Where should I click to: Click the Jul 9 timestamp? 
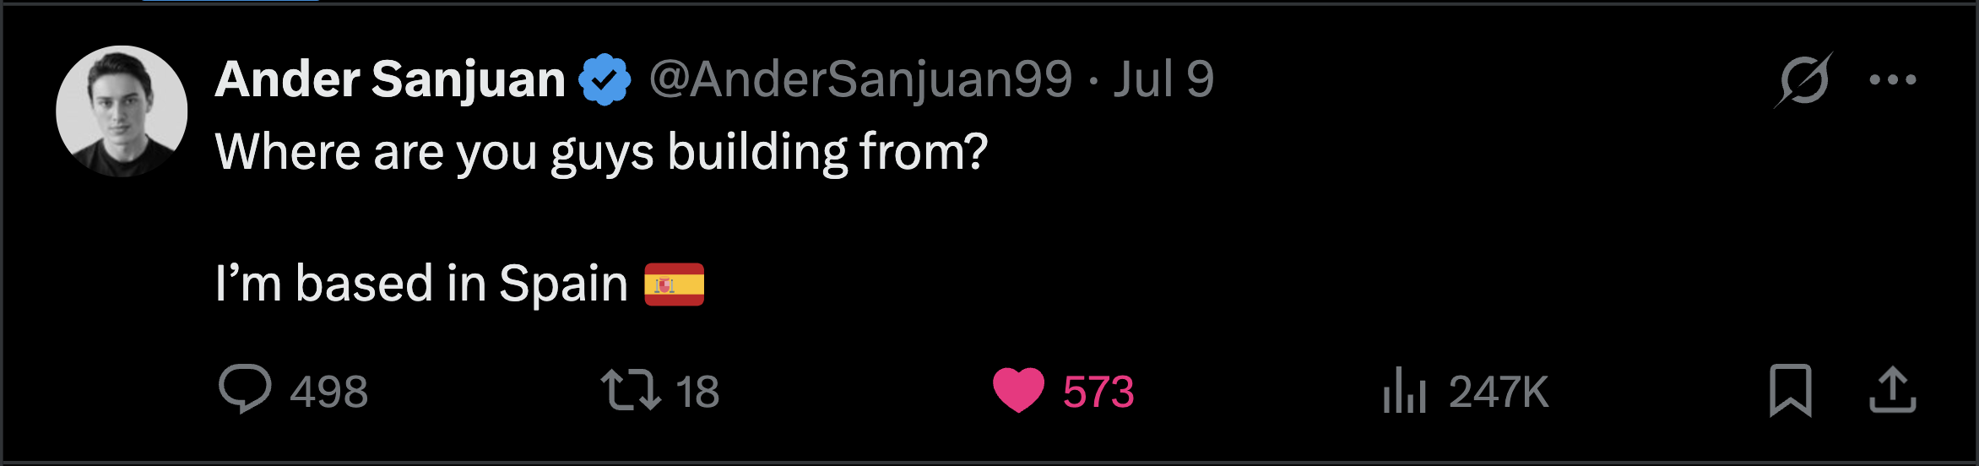1163,80
